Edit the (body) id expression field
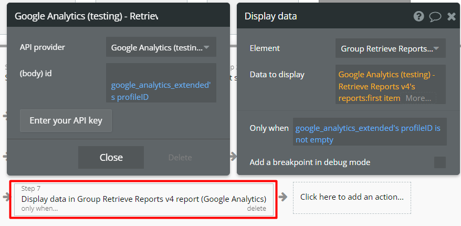 tap(161, 83)
